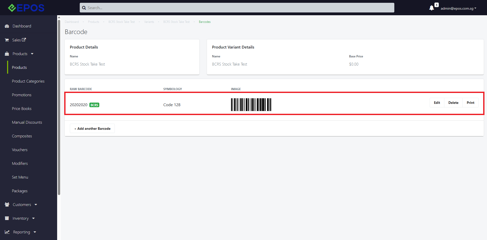Click the Dashboard breadcrumb link

click(72, 22)
